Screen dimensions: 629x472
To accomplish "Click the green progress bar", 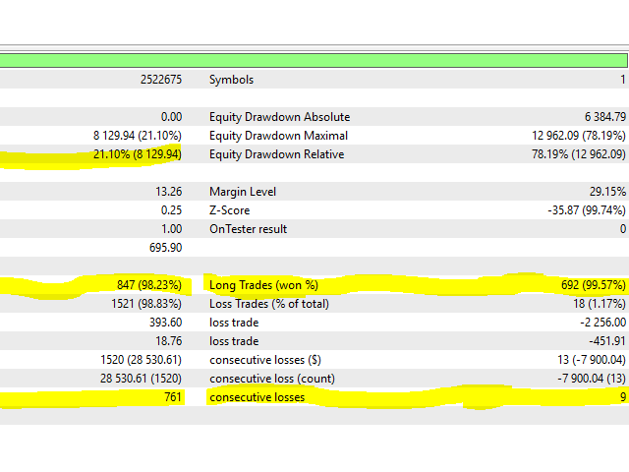I will point(314,61).
